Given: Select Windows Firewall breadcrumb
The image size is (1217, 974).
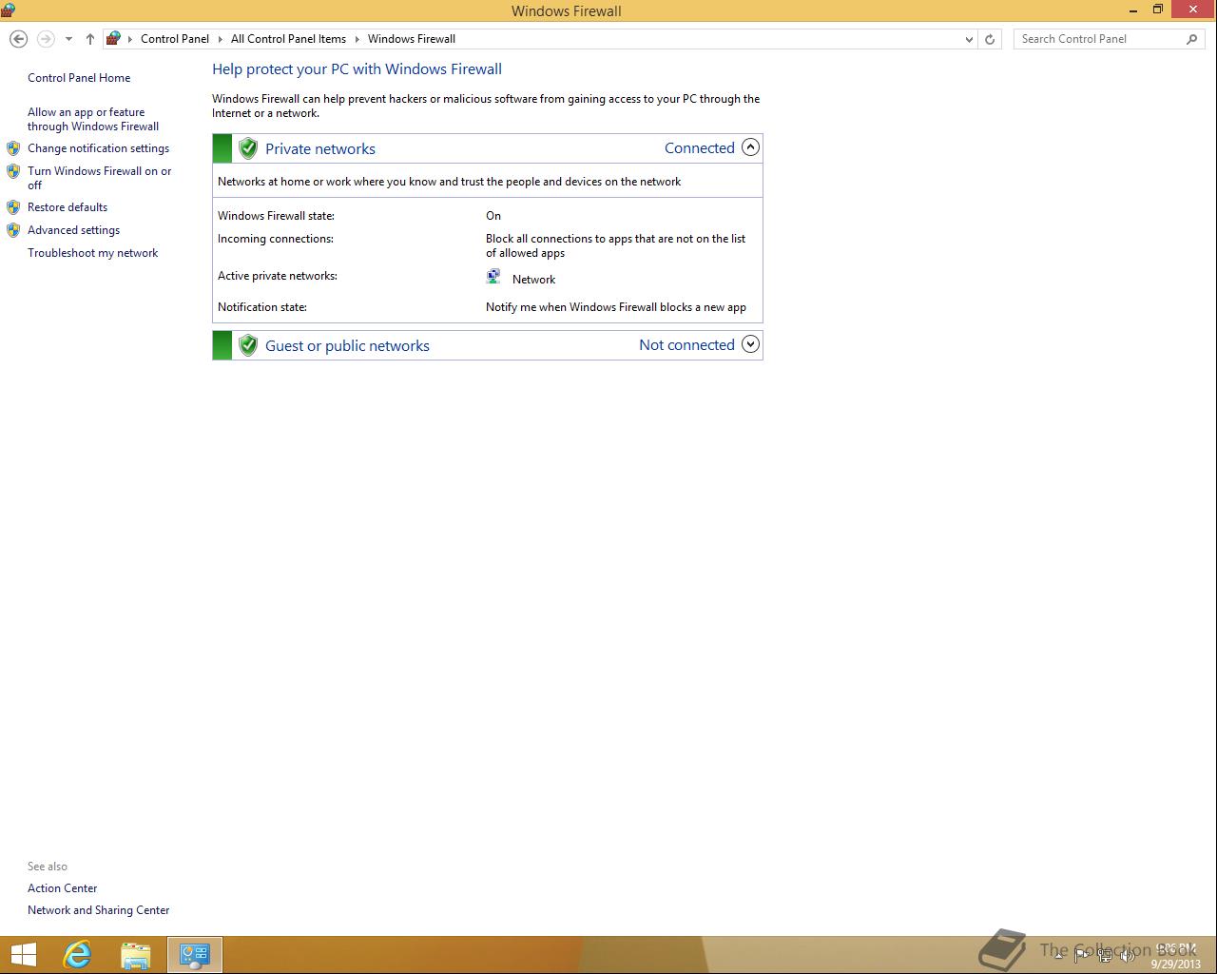Looking at the screenshot, I should [412, 39].
